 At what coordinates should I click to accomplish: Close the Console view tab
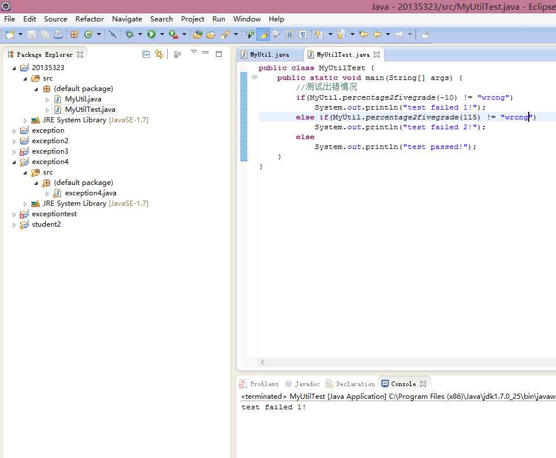(x=423, y=384)
